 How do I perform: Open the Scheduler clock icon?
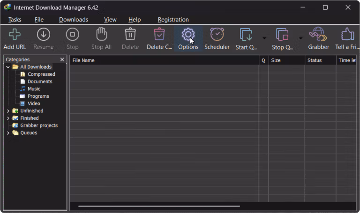pos(217,34)
